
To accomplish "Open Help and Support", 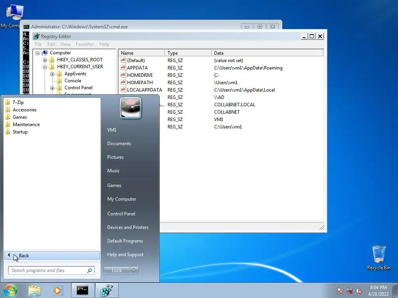I will point(125,255).
